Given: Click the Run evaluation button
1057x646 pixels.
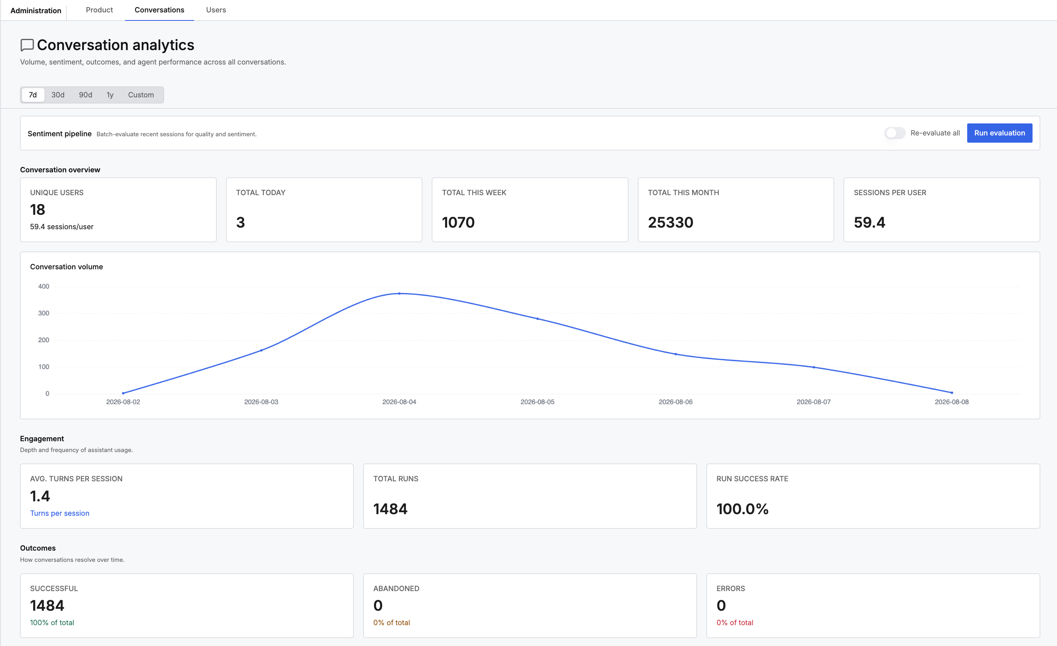Looking at the screenshot, I should pyautogui.click(x=999, y=133).
